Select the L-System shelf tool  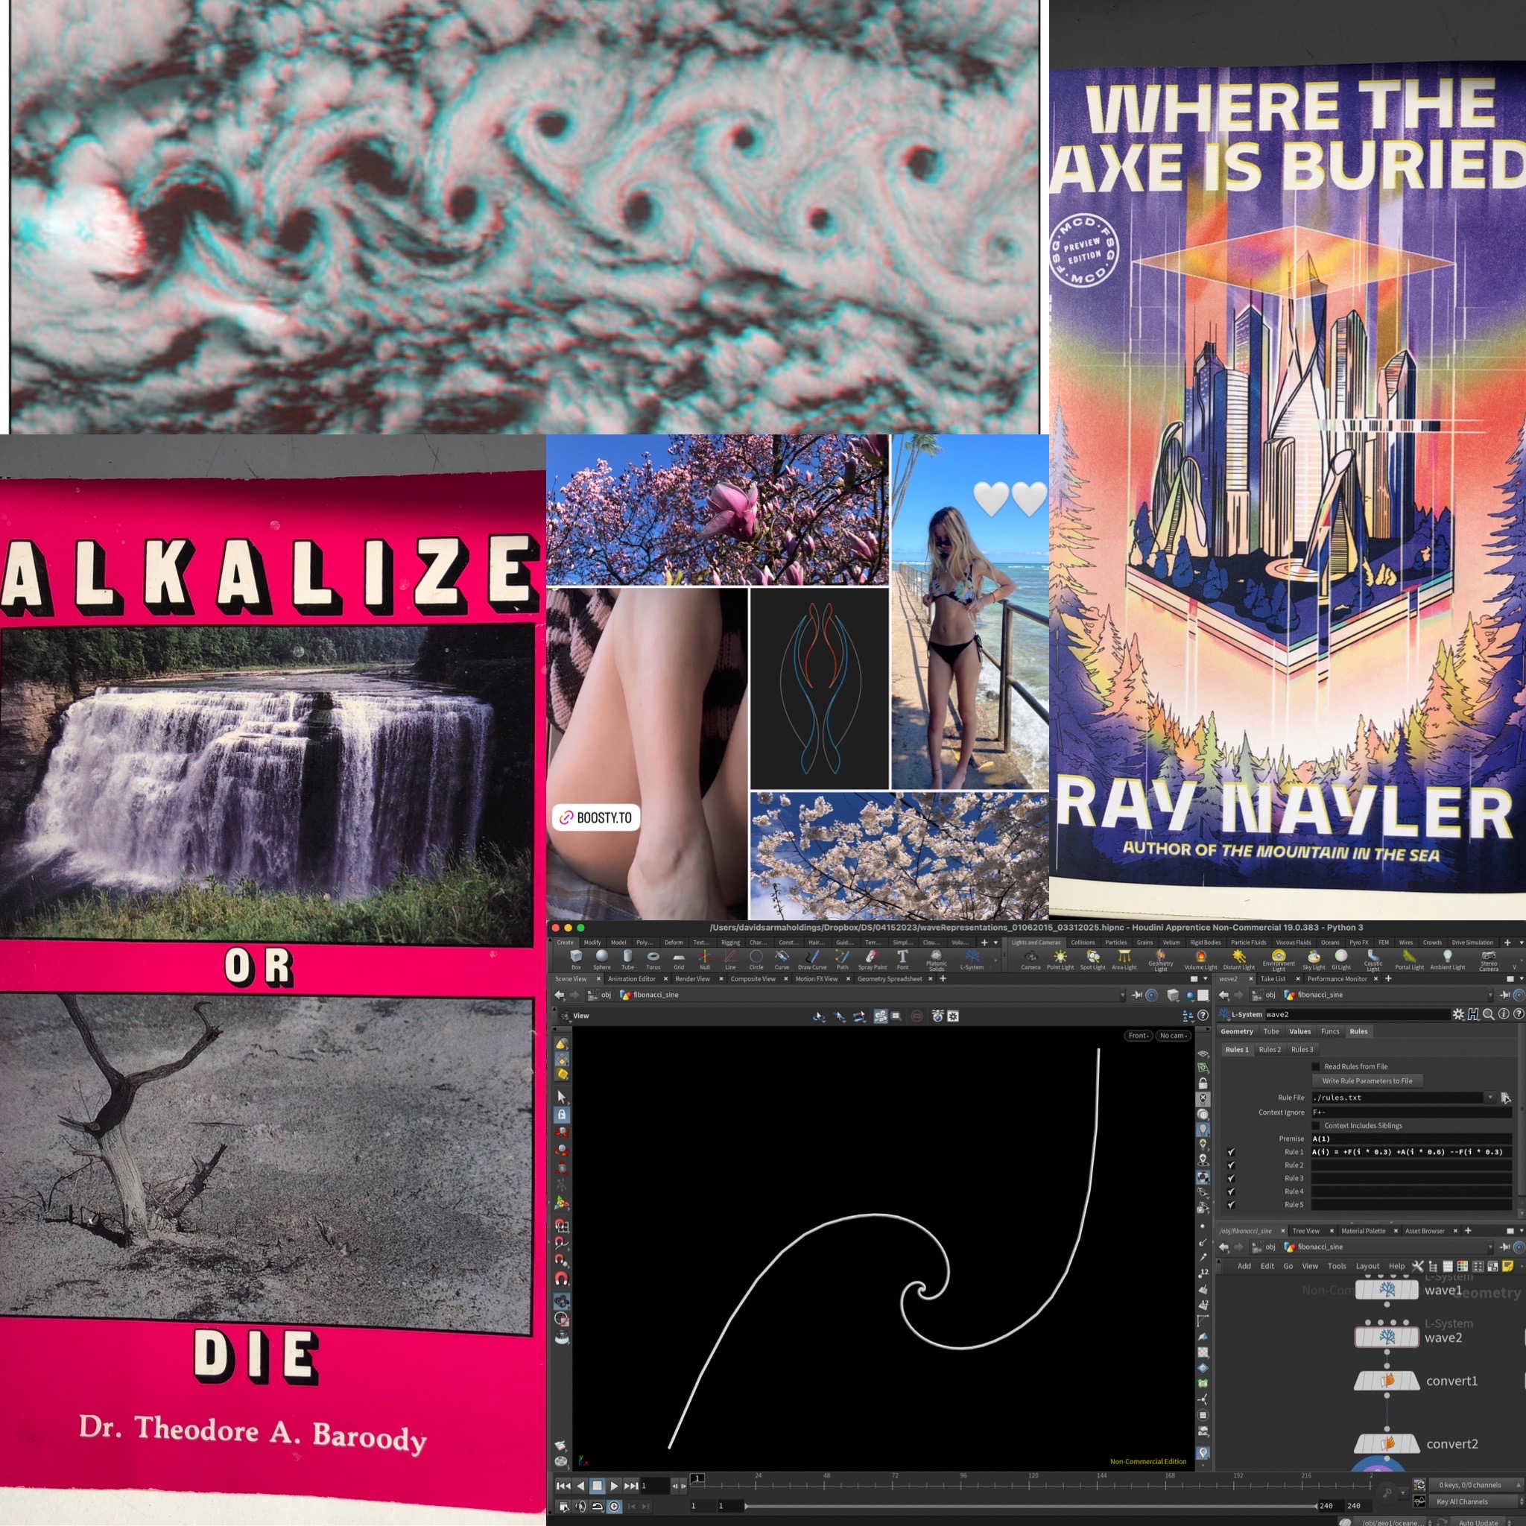point(972,958)
